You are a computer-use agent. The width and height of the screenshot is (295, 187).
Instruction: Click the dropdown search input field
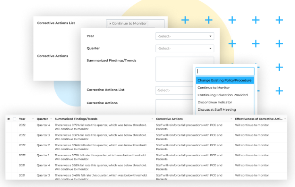coord(225,71)
